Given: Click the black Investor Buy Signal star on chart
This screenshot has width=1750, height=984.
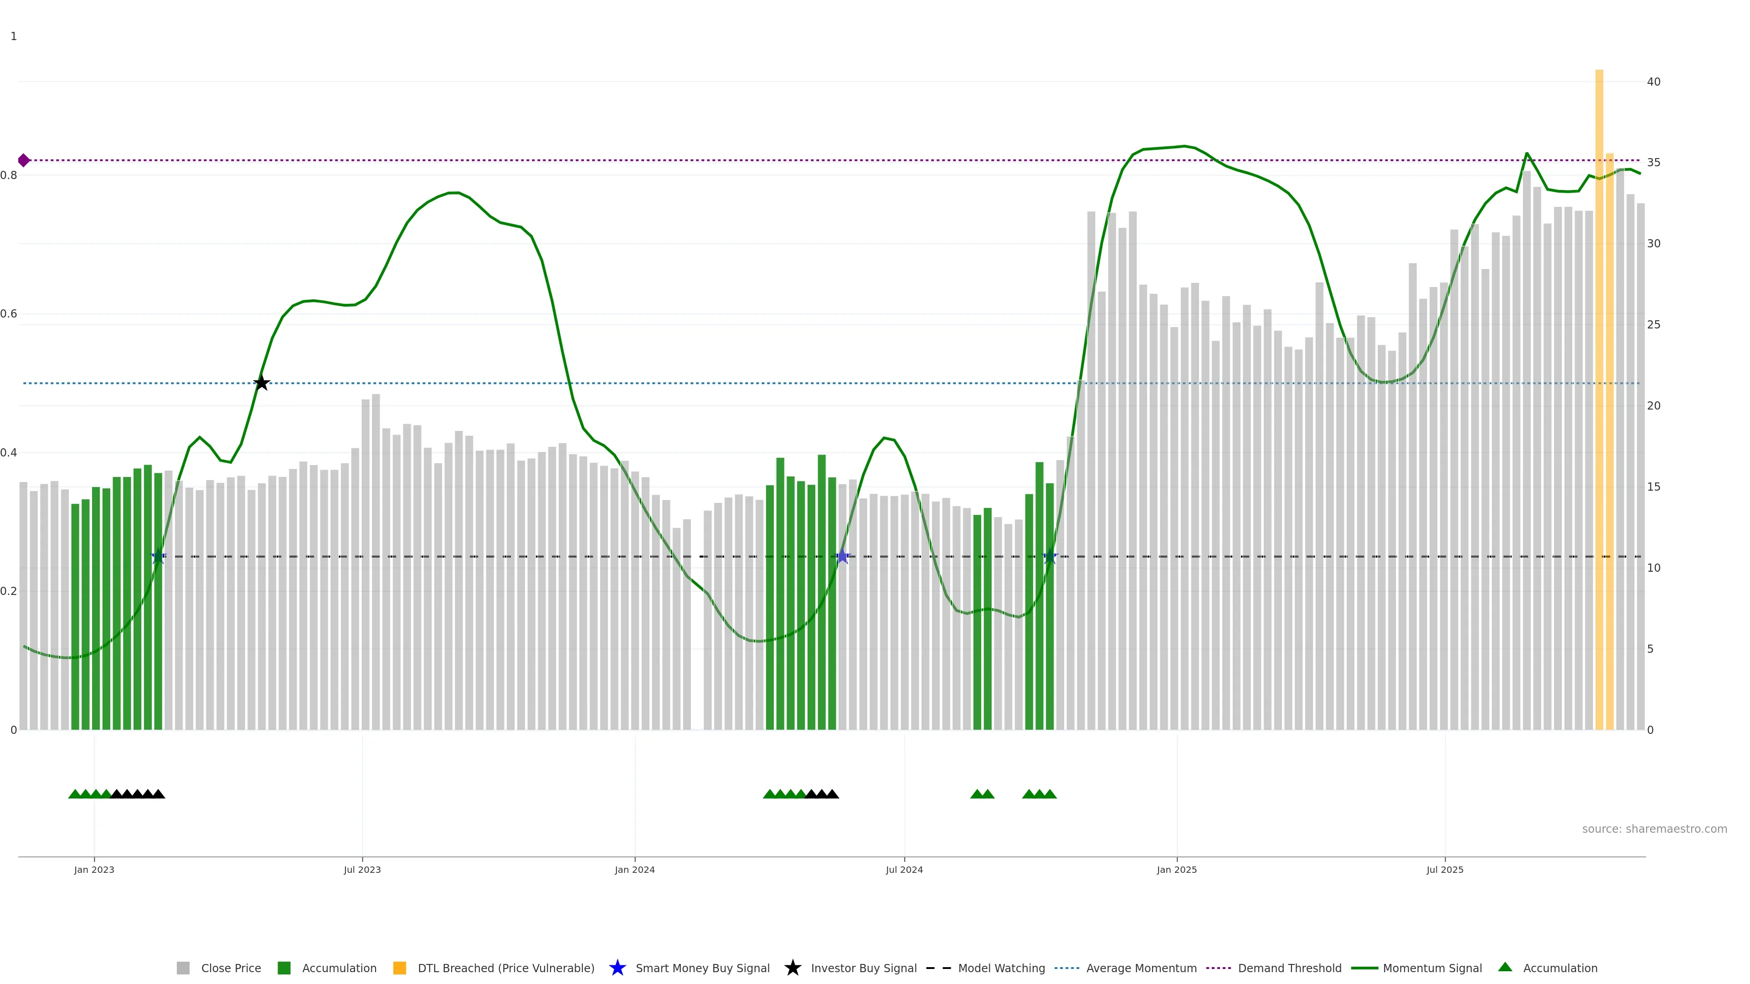Looking at the screenshot, I should [x=262, y=383].
